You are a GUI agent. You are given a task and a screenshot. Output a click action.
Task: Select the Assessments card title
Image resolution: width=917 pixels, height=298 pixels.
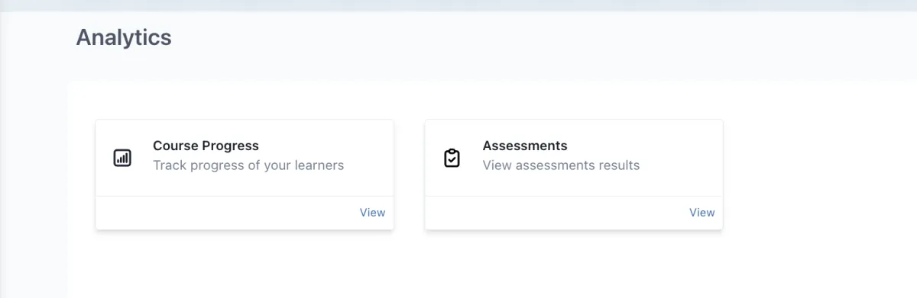coord(525,146)
